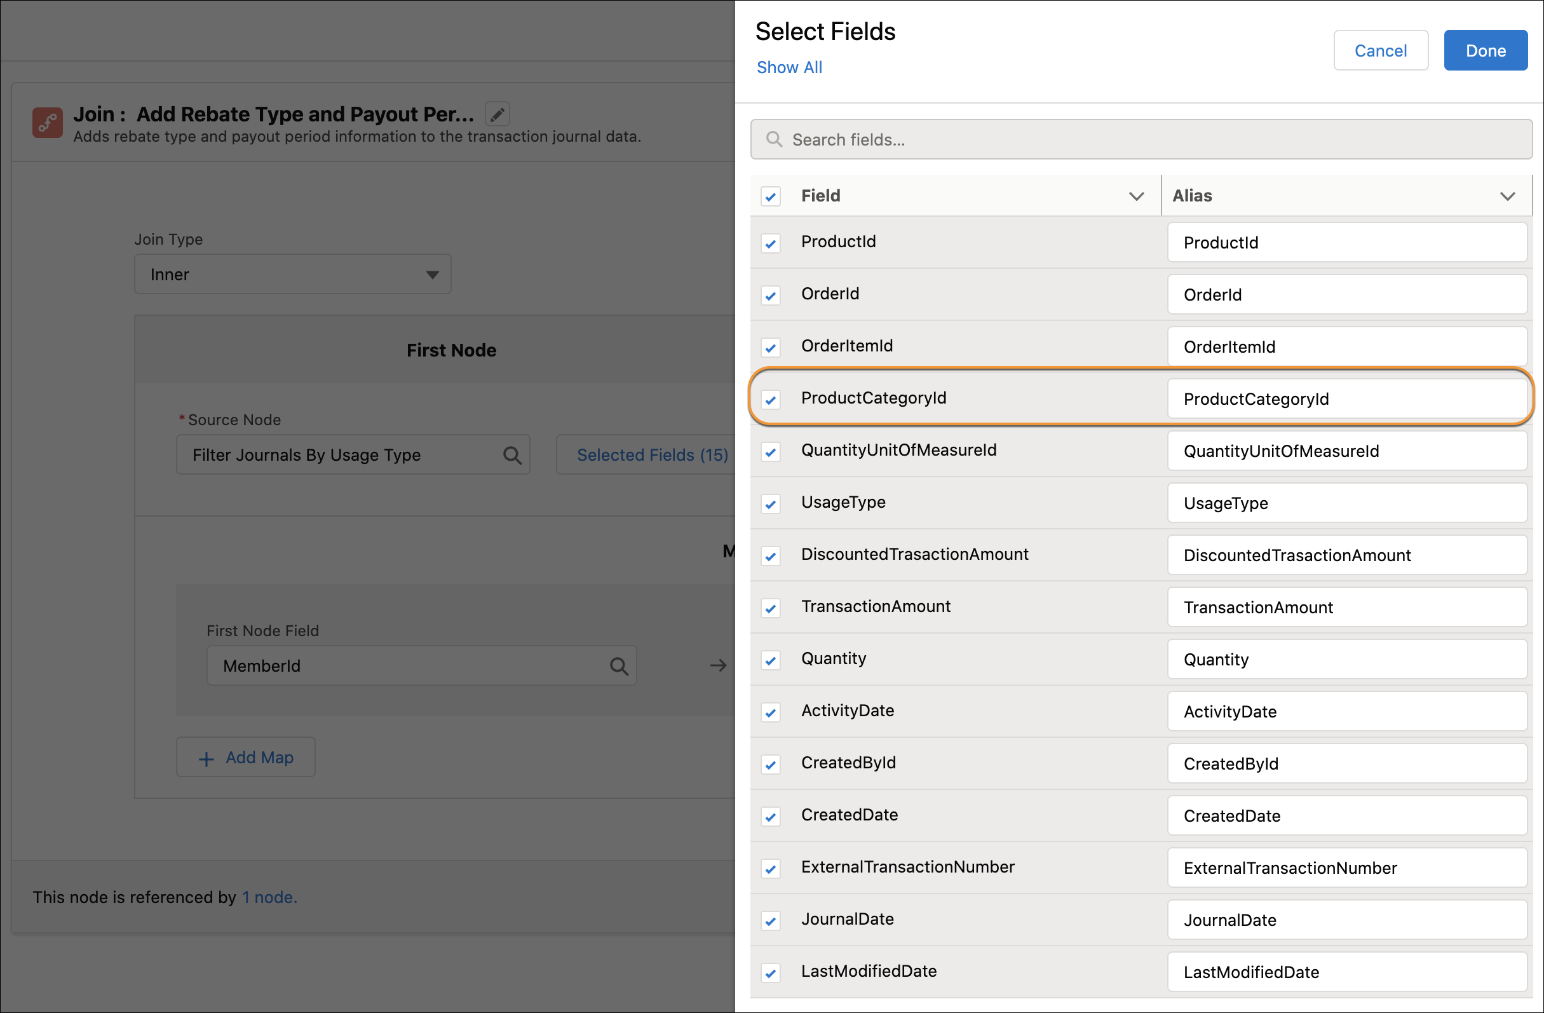Toggle the select-all checkbox in Field header
The height and width of the screenshot is (1013, 1544).
[x=771, y=196]
